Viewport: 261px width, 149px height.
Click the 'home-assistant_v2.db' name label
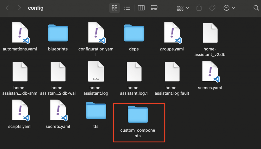pos(210,52)
